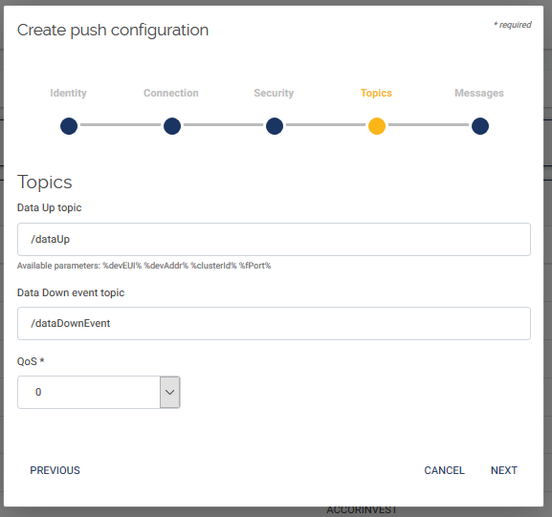Screen dimensions: 552x517
Task: Open the QoS dropdown arrow
Action: click(170, 392)
